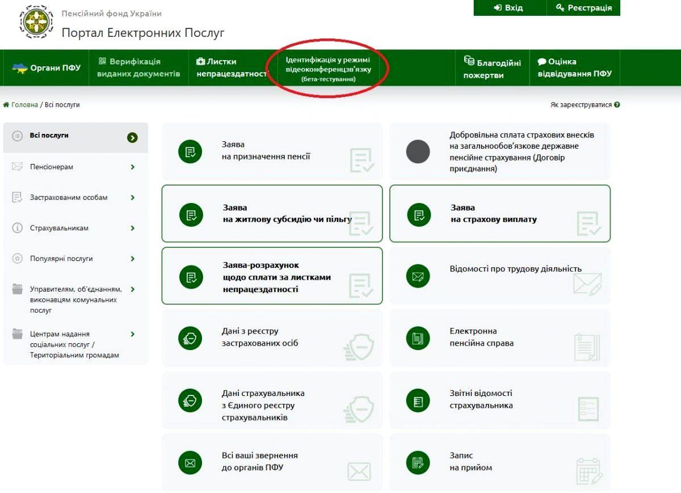This screenshot has width=681, height=493.
Task: Open the Заява на страхову виплату card
Action: pyautogui.click(x=499, y=213)
